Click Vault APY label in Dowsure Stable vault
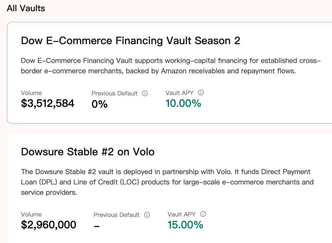This screenshot has width=332, height=243. point(181,214)
